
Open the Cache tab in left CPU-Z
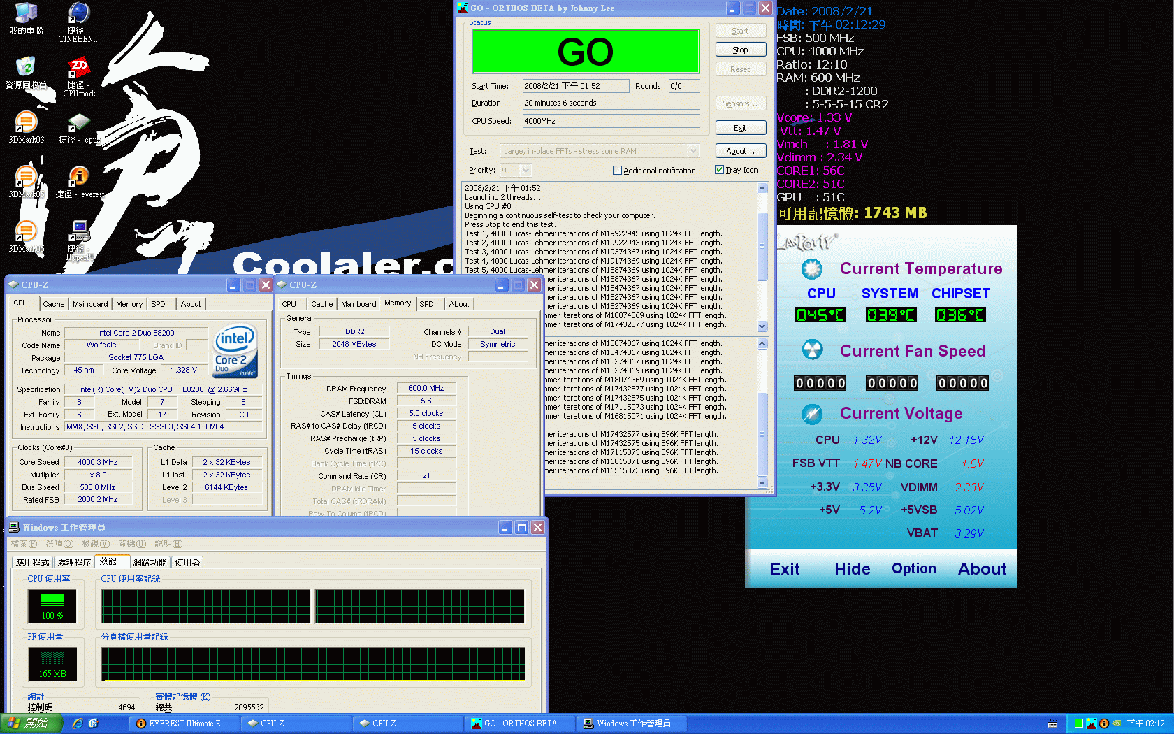tap(53, 304)
